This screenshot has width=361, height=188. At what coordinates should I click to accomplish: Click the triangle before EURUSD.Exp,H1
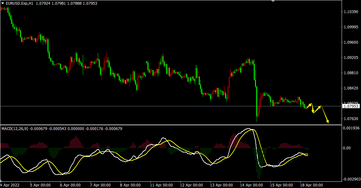click(3, 3)
